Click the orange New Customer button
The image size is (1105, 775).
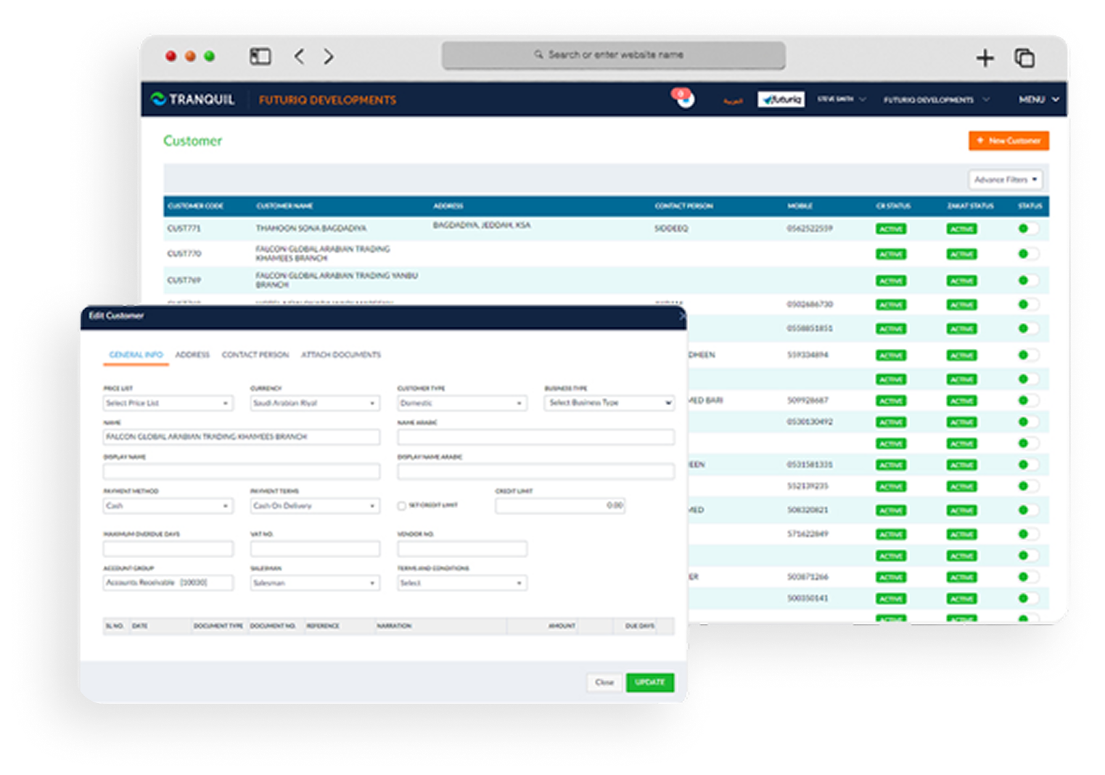[x=1009, y=141]
